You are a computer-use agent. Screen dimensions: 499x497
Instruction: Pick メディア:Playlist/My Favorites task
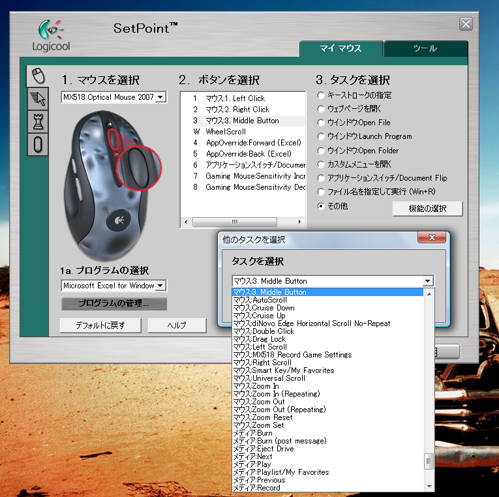pos(328,472)
